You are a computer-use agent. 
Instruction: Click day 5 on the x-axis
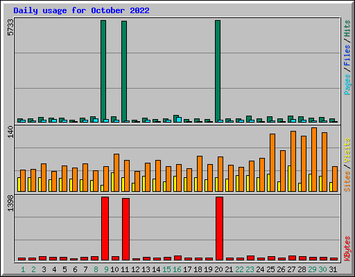64,269
